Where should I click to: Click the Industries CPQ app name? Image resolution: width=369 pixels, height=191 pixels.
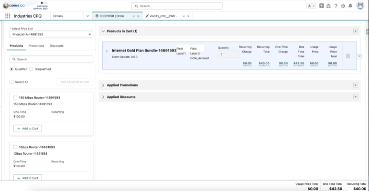(28, 16)
